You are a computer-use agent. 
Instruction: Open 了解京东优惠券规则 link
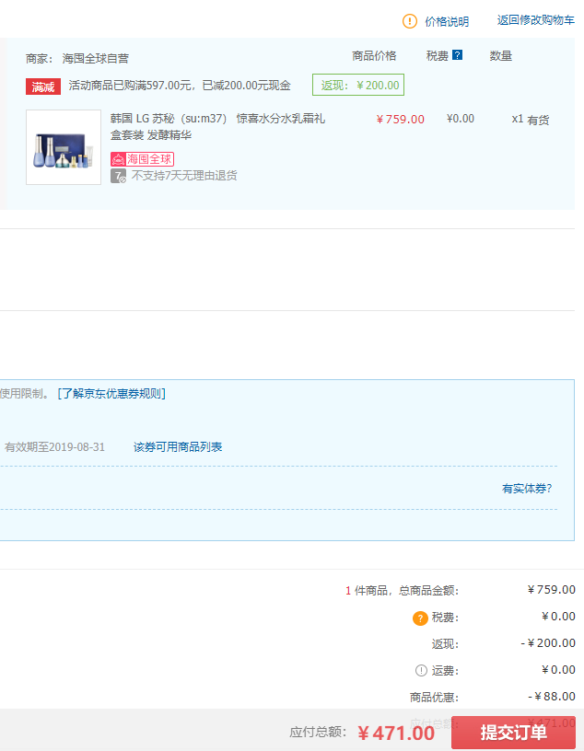[x=111, y=394]
